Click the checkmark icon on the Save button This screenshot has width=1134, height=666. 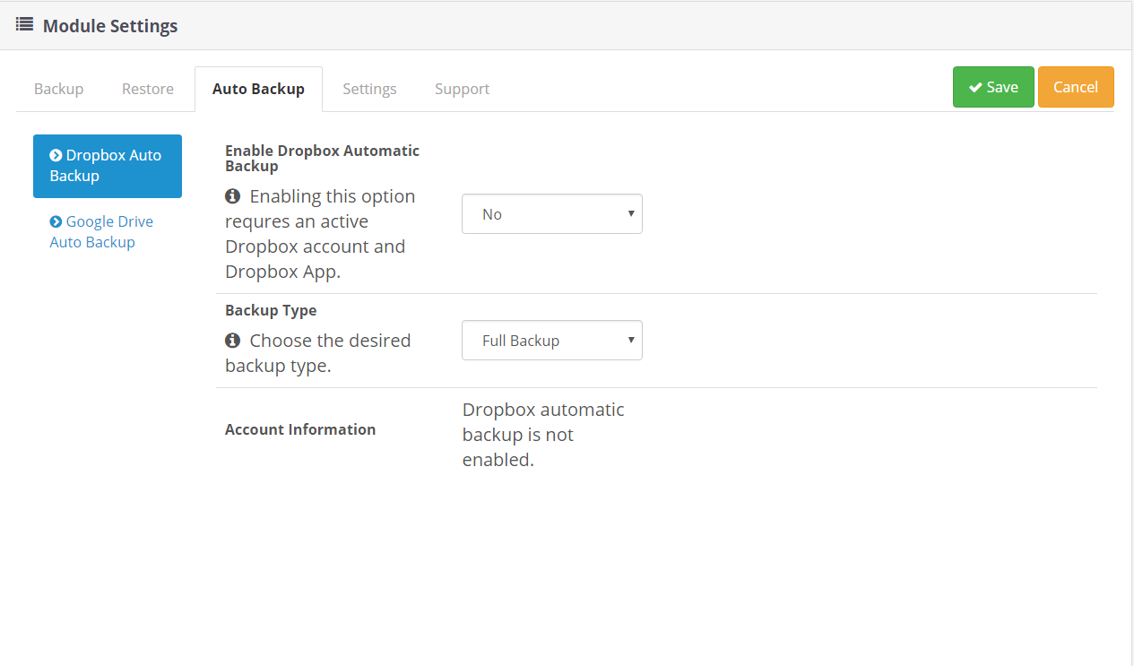[x=975, y=87]
